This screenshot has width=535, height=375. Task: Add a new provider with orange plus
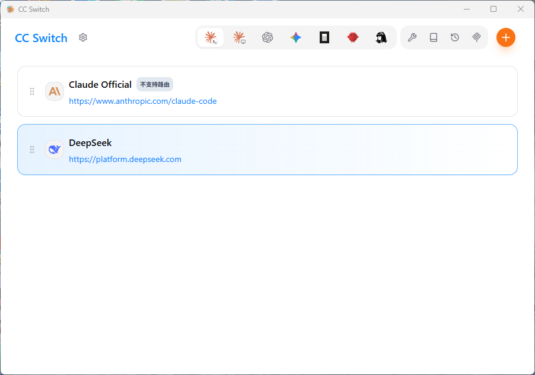506,37
